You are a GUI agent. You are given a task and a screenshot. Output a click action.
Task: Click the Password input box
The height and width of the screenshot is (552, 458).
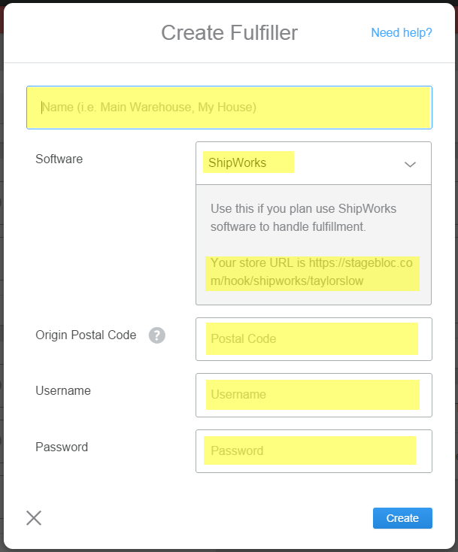(314, 451)
